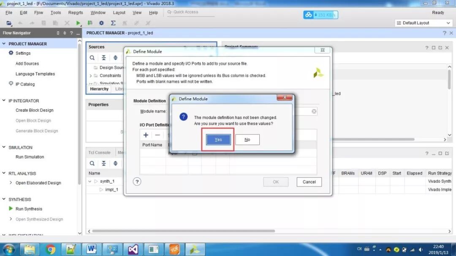Collapse Flow Navigator with its icon

(58, 33)
